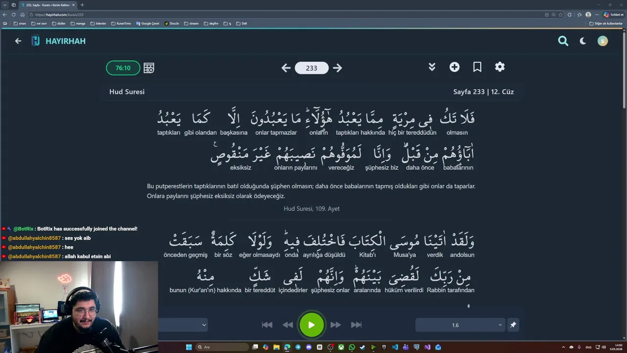Screen dimensions: 627x353
Task: Pin the audio player bar
Action: [513, 325]
